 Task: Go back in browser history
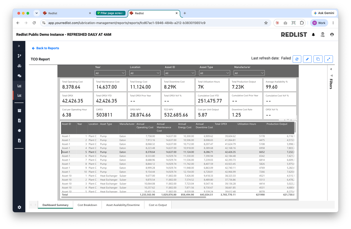point(18,23)
